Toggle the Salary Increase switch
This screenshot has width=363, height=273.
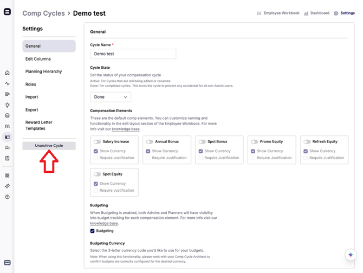coord(97,142)
